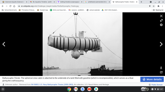Open a new browser tab
The width and height of the screenshot is (165, 92).
tap(141, 2)
